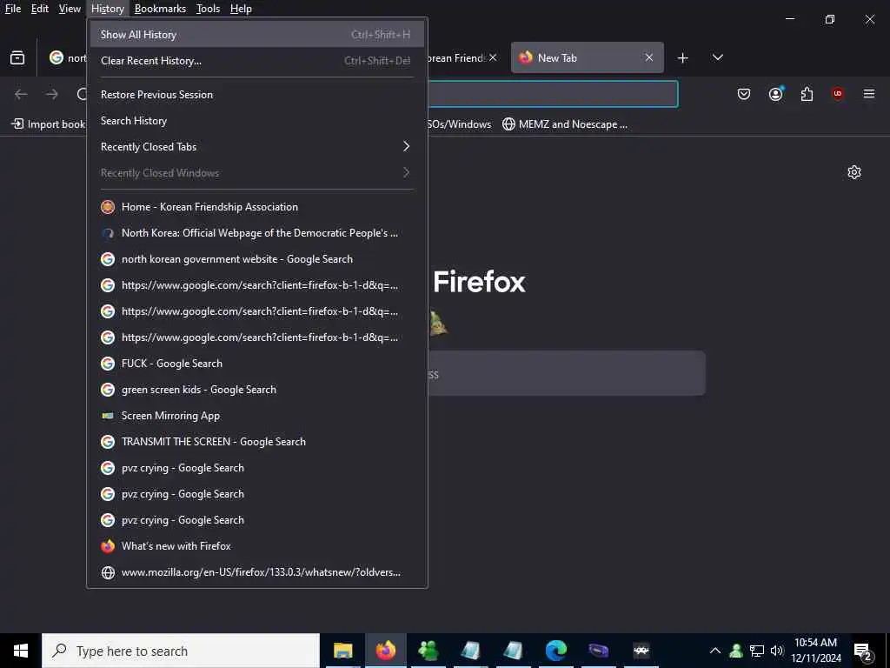Open the notification center icon
This screenshot has width=890, height=668.
863,651
